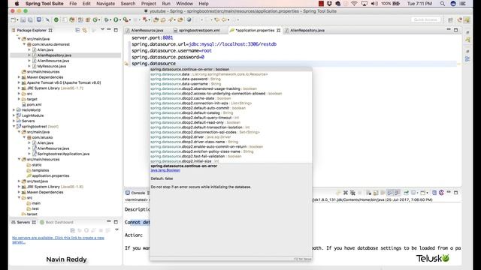Close the application.properties tab
481x270 pixels.
[x=279, y=30]
